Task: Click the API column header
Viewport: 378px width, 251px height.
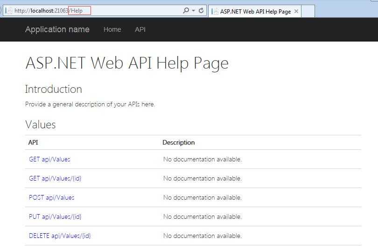Action: point(33,142)
